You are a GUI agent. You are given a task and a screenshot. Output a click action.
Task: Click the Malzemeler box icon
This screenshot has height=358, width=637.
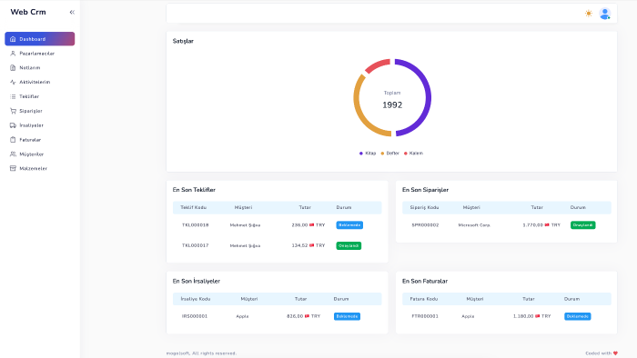tap(13, 168)
